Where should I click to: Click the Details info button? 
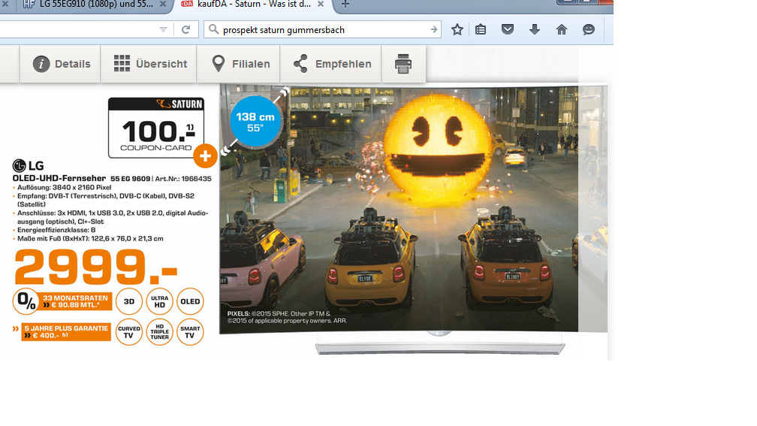60,64
